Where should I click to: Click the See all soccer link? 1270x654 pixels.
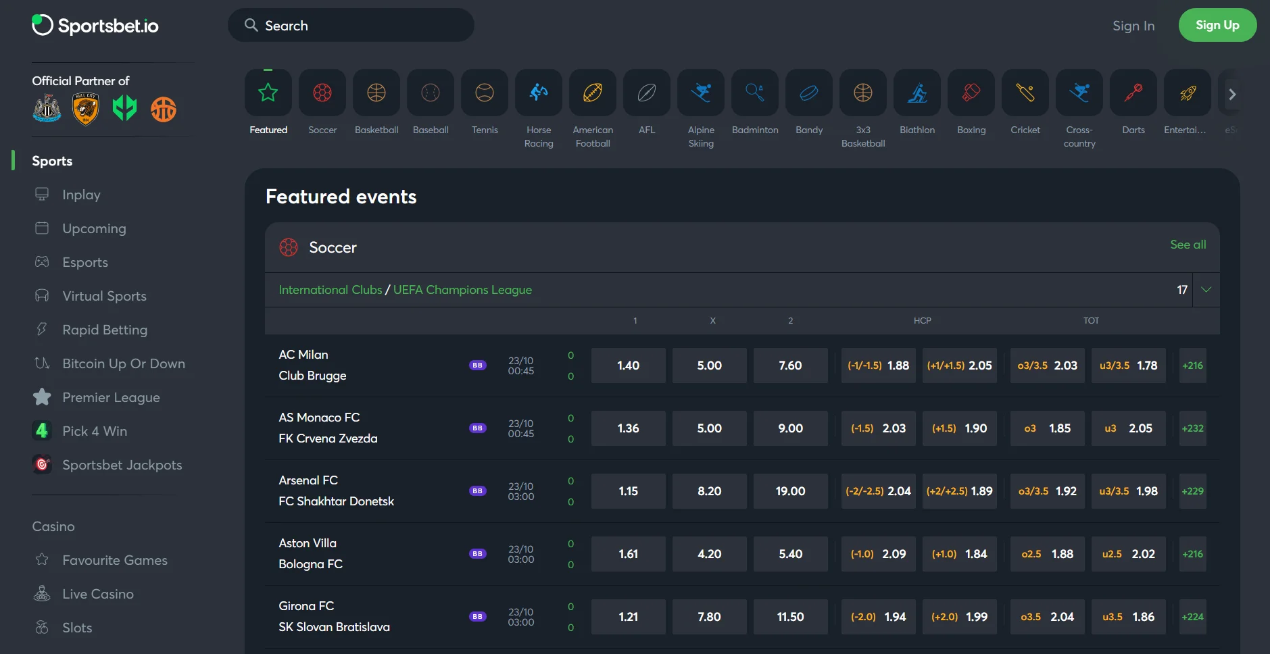coord(1188,245)
